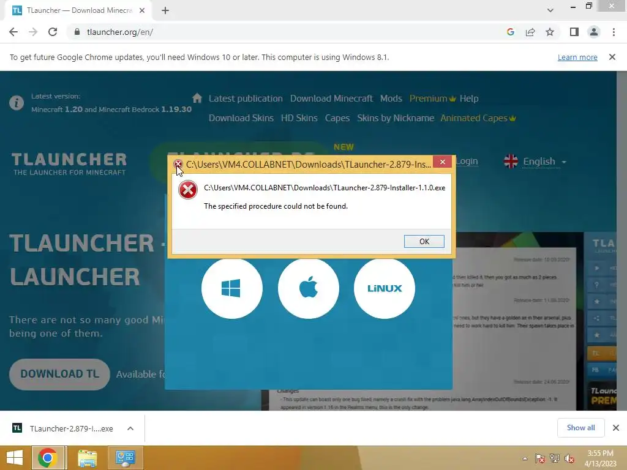Open Latest publication menu item
This screenshot has width=627, height=470.
tap(246, 99)
